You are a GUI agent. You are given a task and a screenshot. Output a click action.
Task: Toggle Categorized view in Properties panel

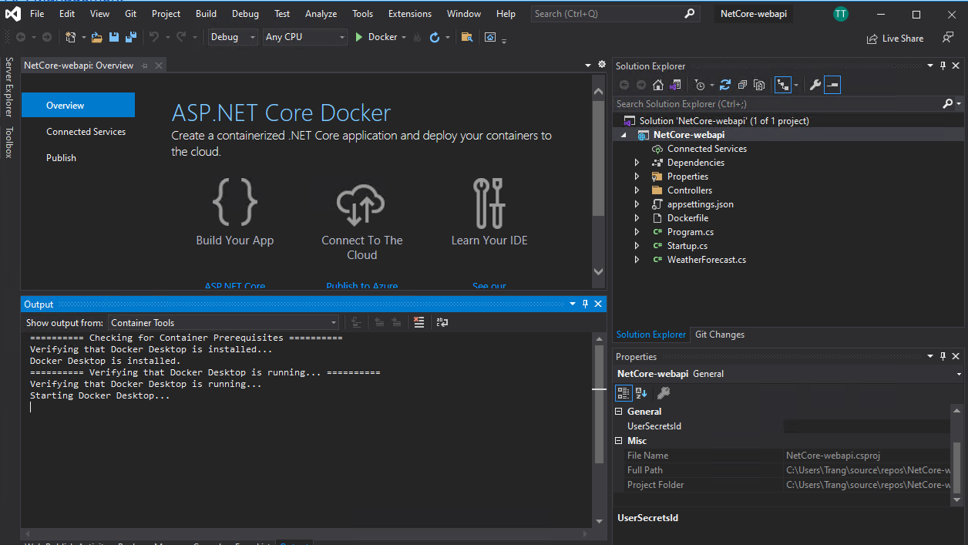(623, 393)
